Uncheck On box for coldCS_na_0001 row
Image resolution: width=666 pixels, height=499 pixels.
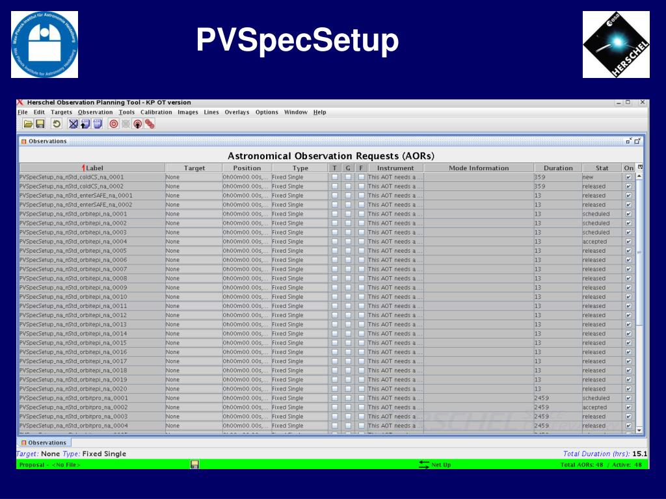point(629,177)
